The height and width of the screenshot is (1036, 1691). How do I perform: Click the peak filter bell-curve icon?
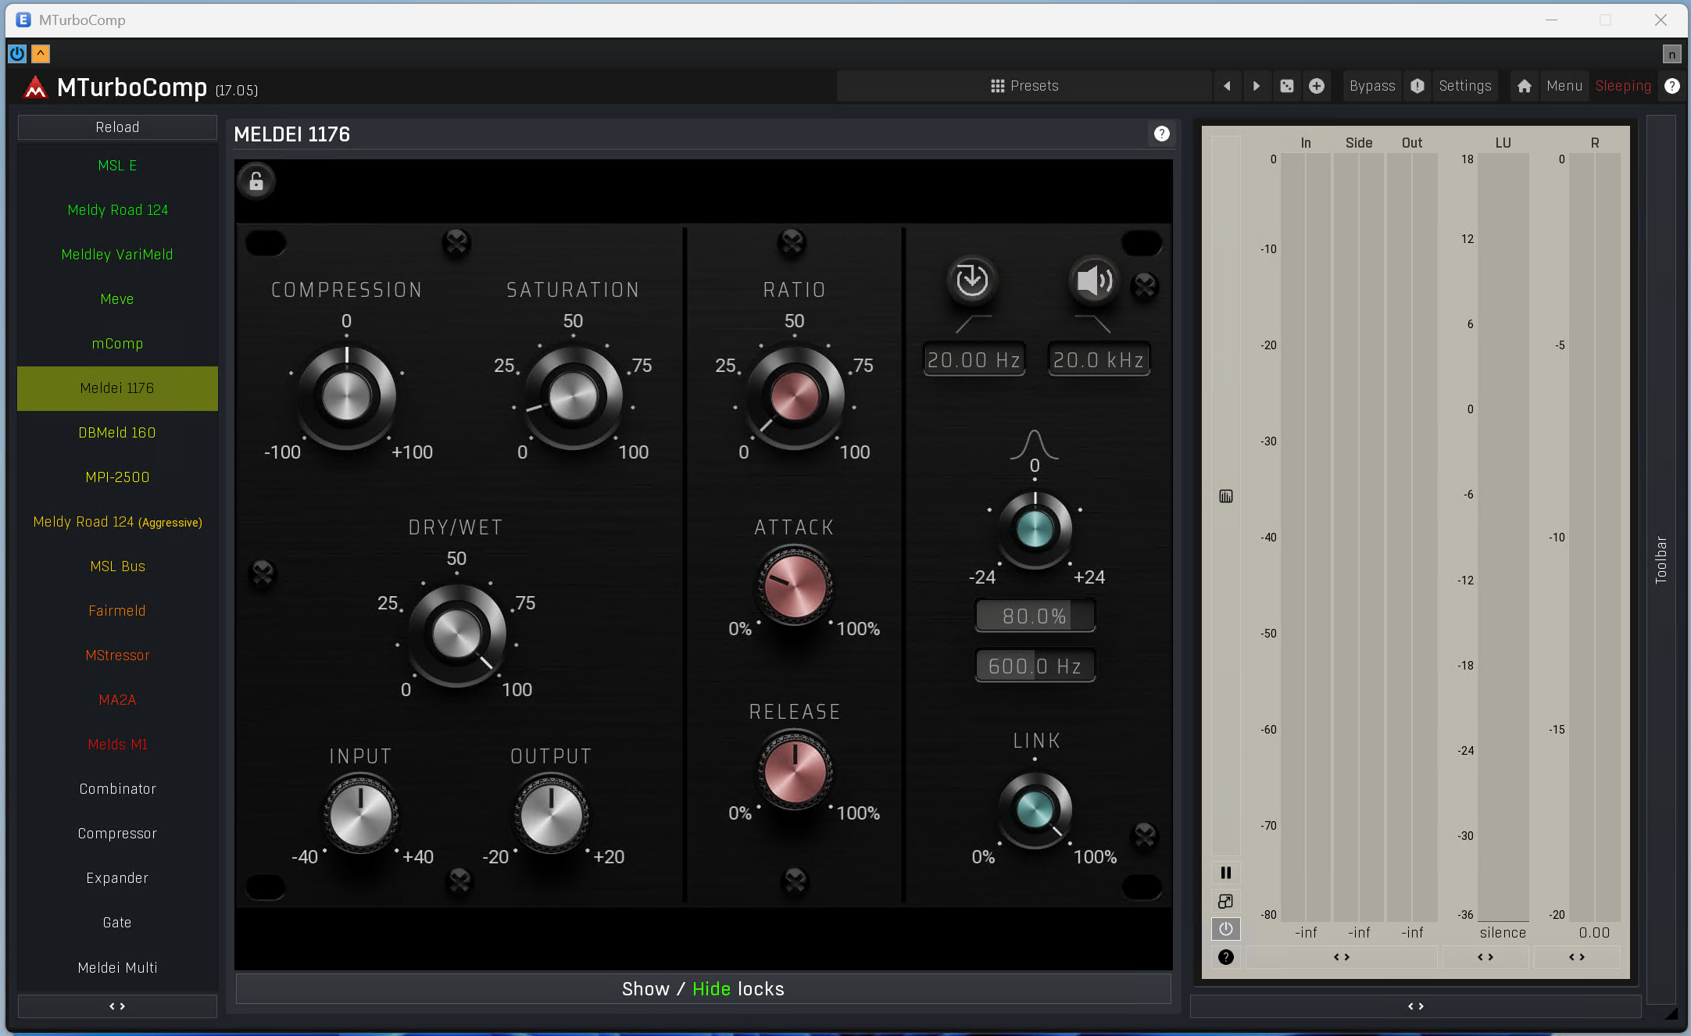click(1035, 444)
